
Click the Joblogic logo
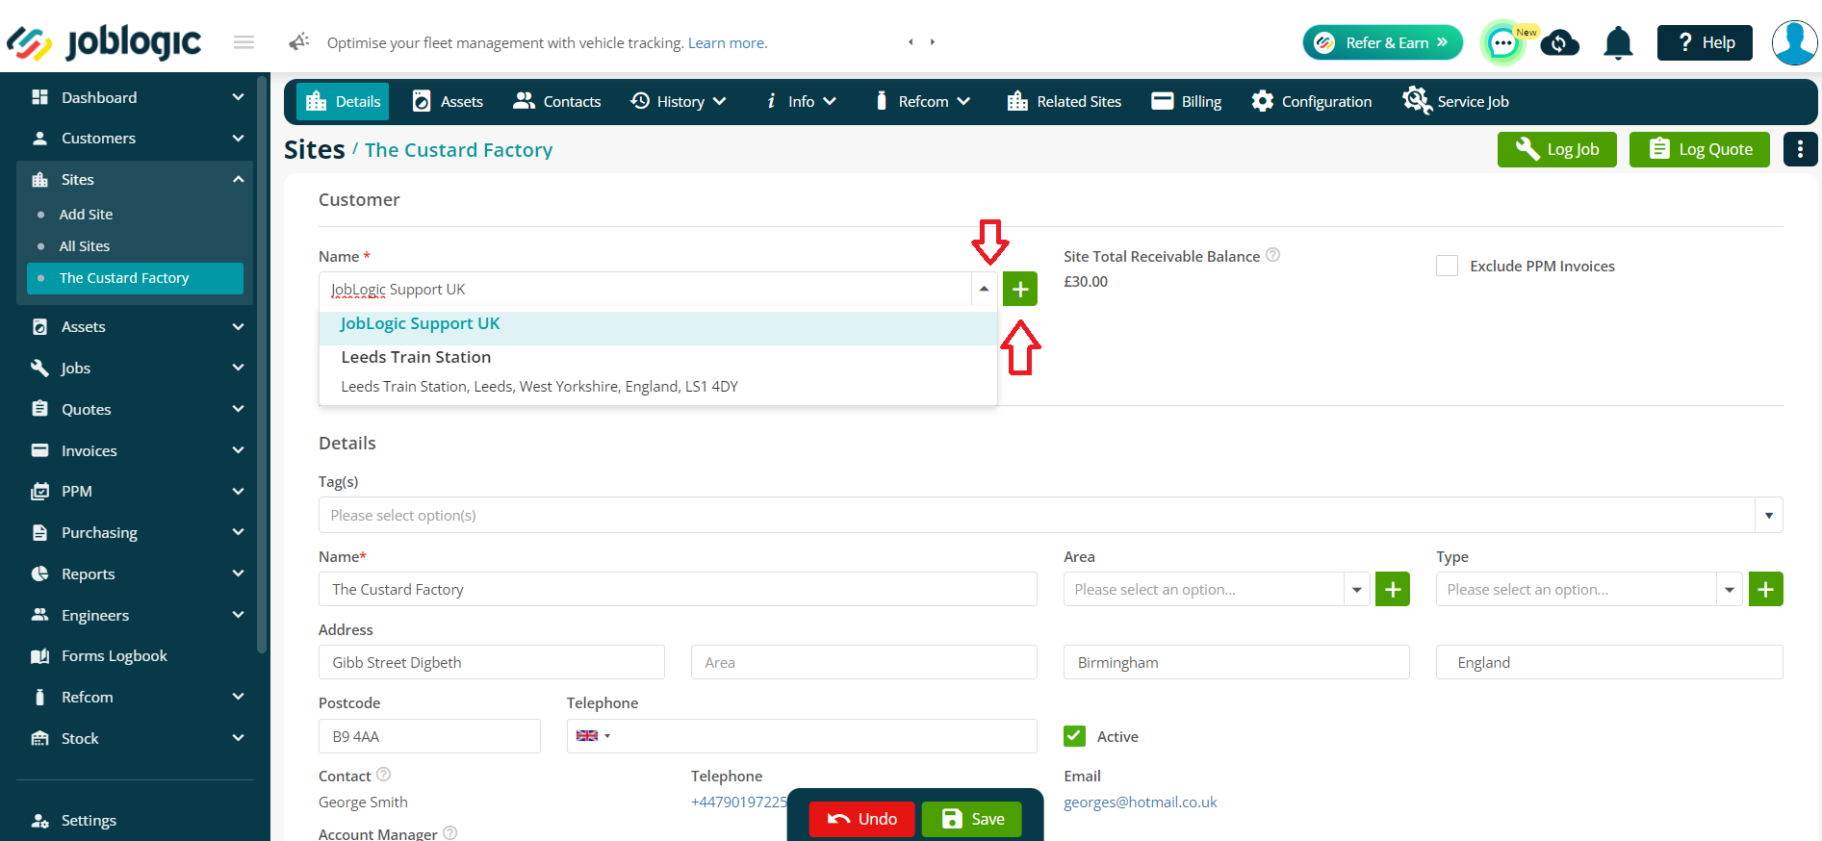[104, 41]
